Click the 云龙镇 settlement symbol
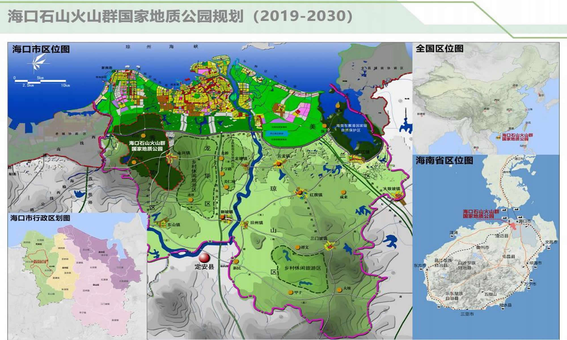 (x=278, y=163)
